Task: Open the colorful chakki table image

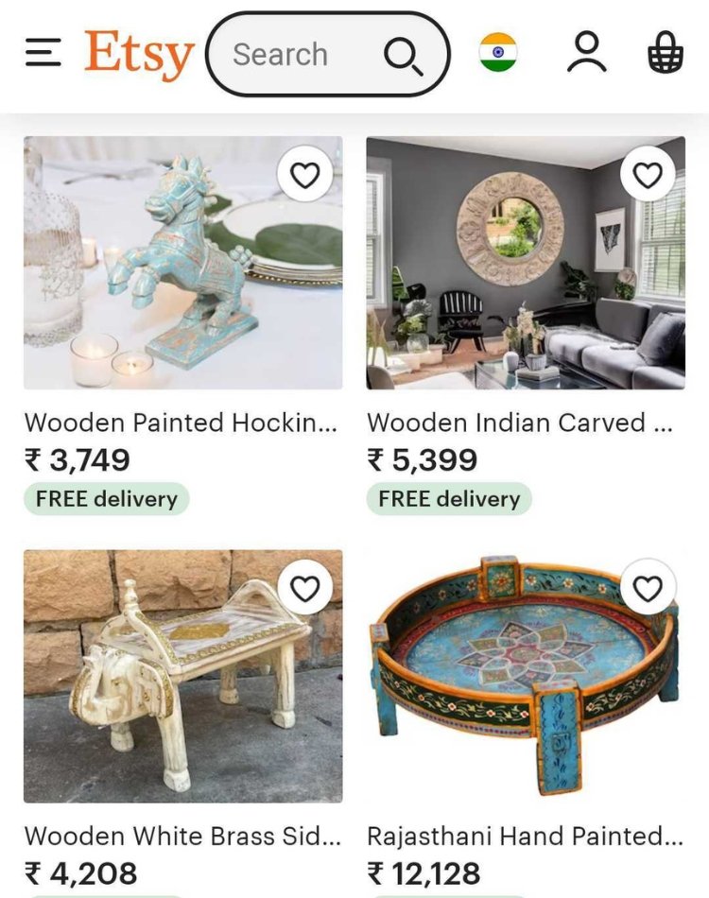Action: (x=526, y=677)
